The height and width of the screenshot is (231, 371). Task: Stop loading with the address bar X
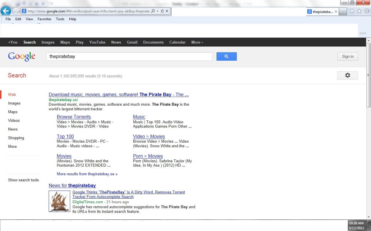[x=167, y=11]
